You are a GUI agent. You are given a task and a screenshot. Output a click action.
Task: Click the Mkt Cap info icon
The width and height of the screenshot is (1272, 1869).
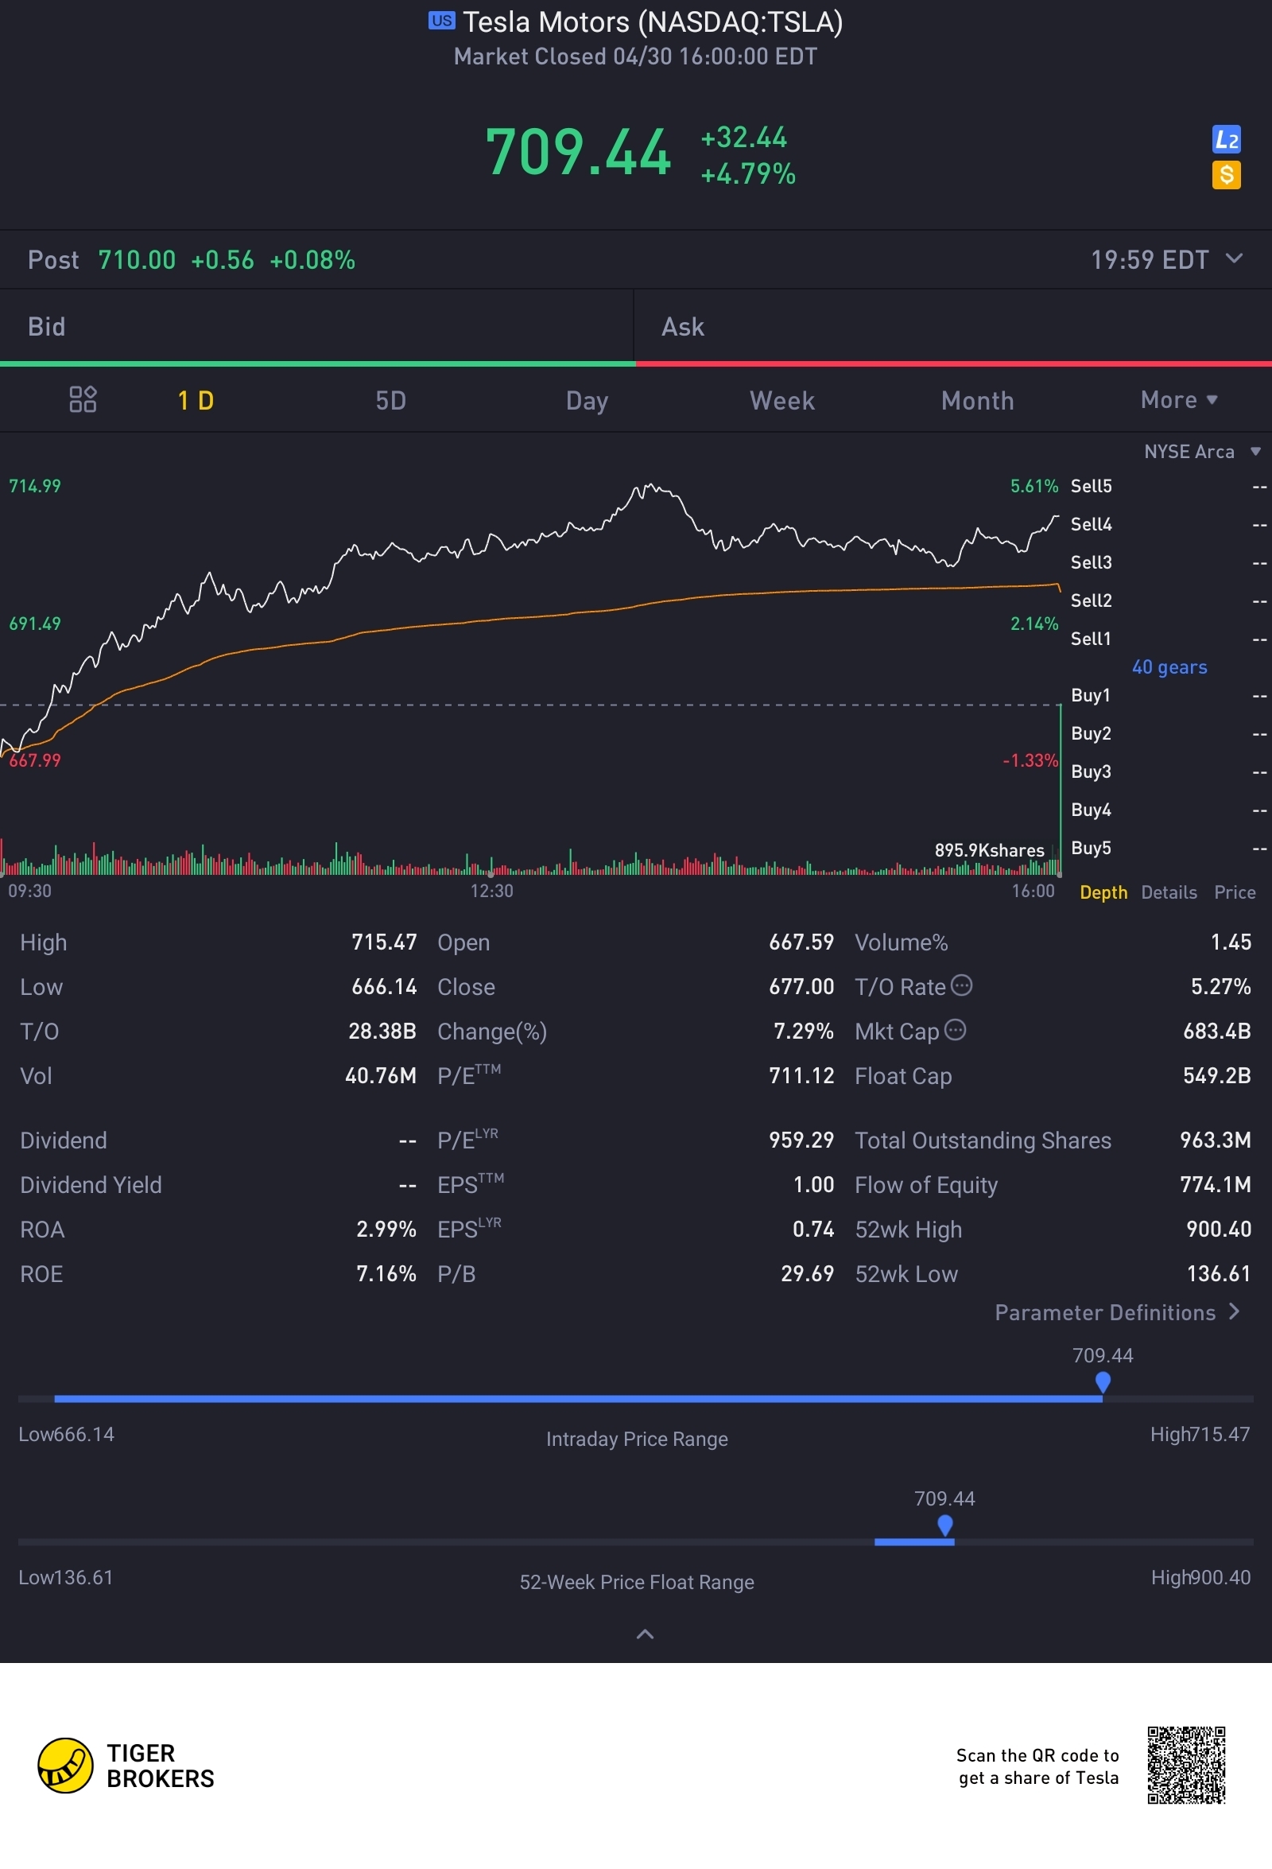pyautogui.click(x=956, y=1029)
